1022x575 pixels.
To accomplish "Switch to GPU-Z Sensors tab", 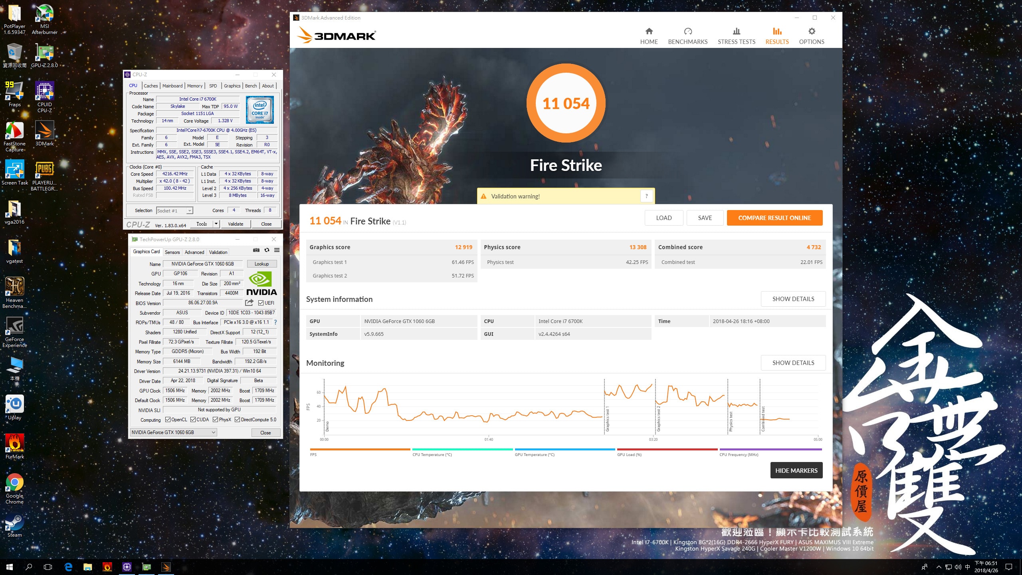I will coord(172,252).
